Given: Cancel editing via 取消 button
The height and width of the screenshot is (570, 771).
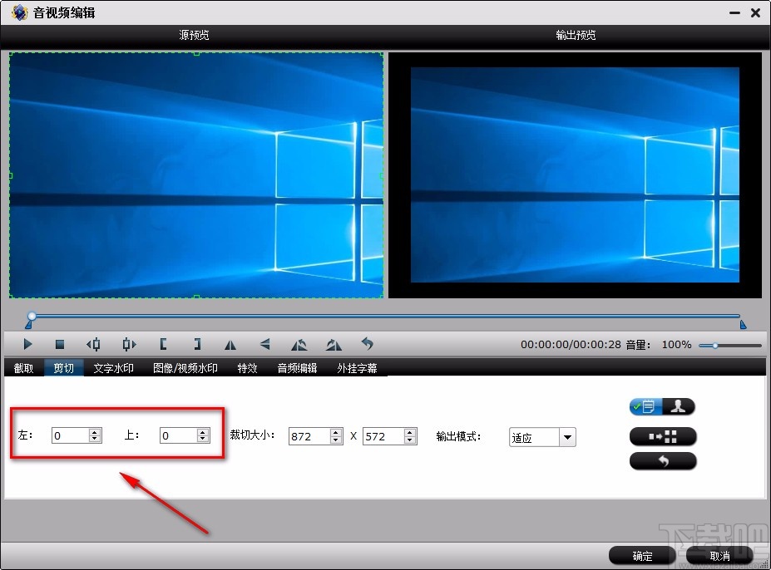Looking at the screenshot, I should coord(720,555).
